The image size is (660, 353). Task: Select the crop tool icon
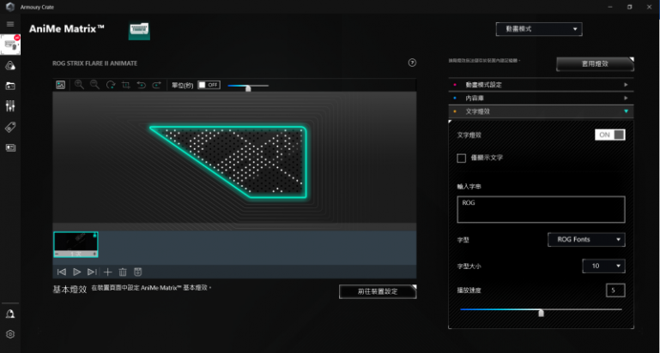[126, 85]
